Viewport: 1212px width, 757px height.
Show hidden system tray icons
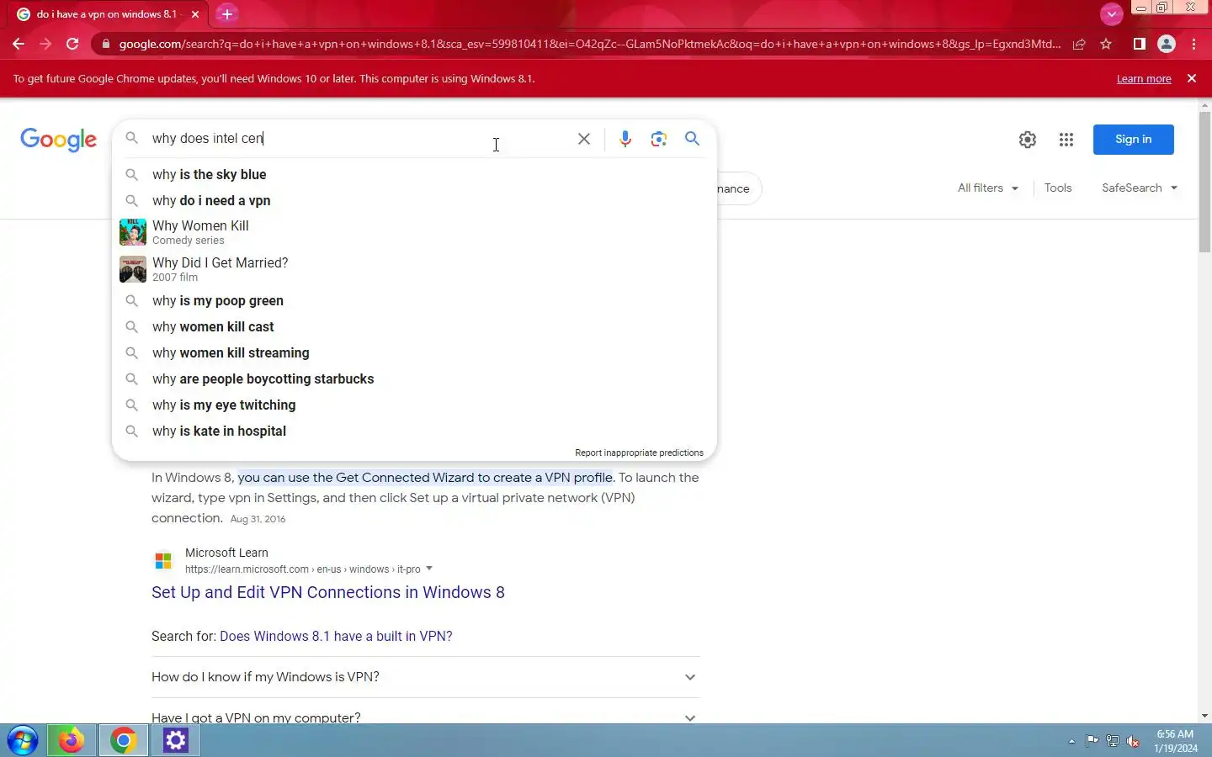click(1071, 741)
